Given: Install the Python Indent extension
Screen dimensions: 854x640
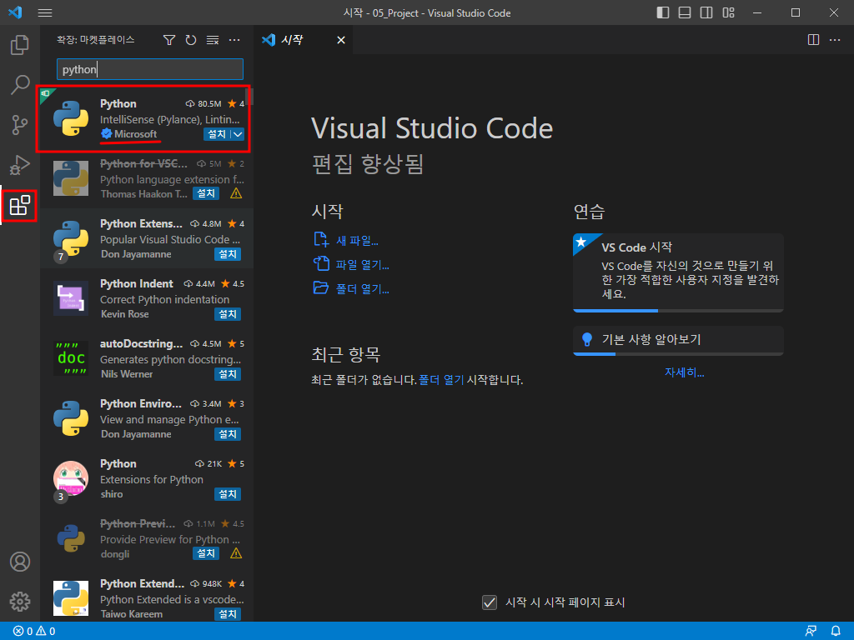Looking at the screenshot, I should pos(228,314).
